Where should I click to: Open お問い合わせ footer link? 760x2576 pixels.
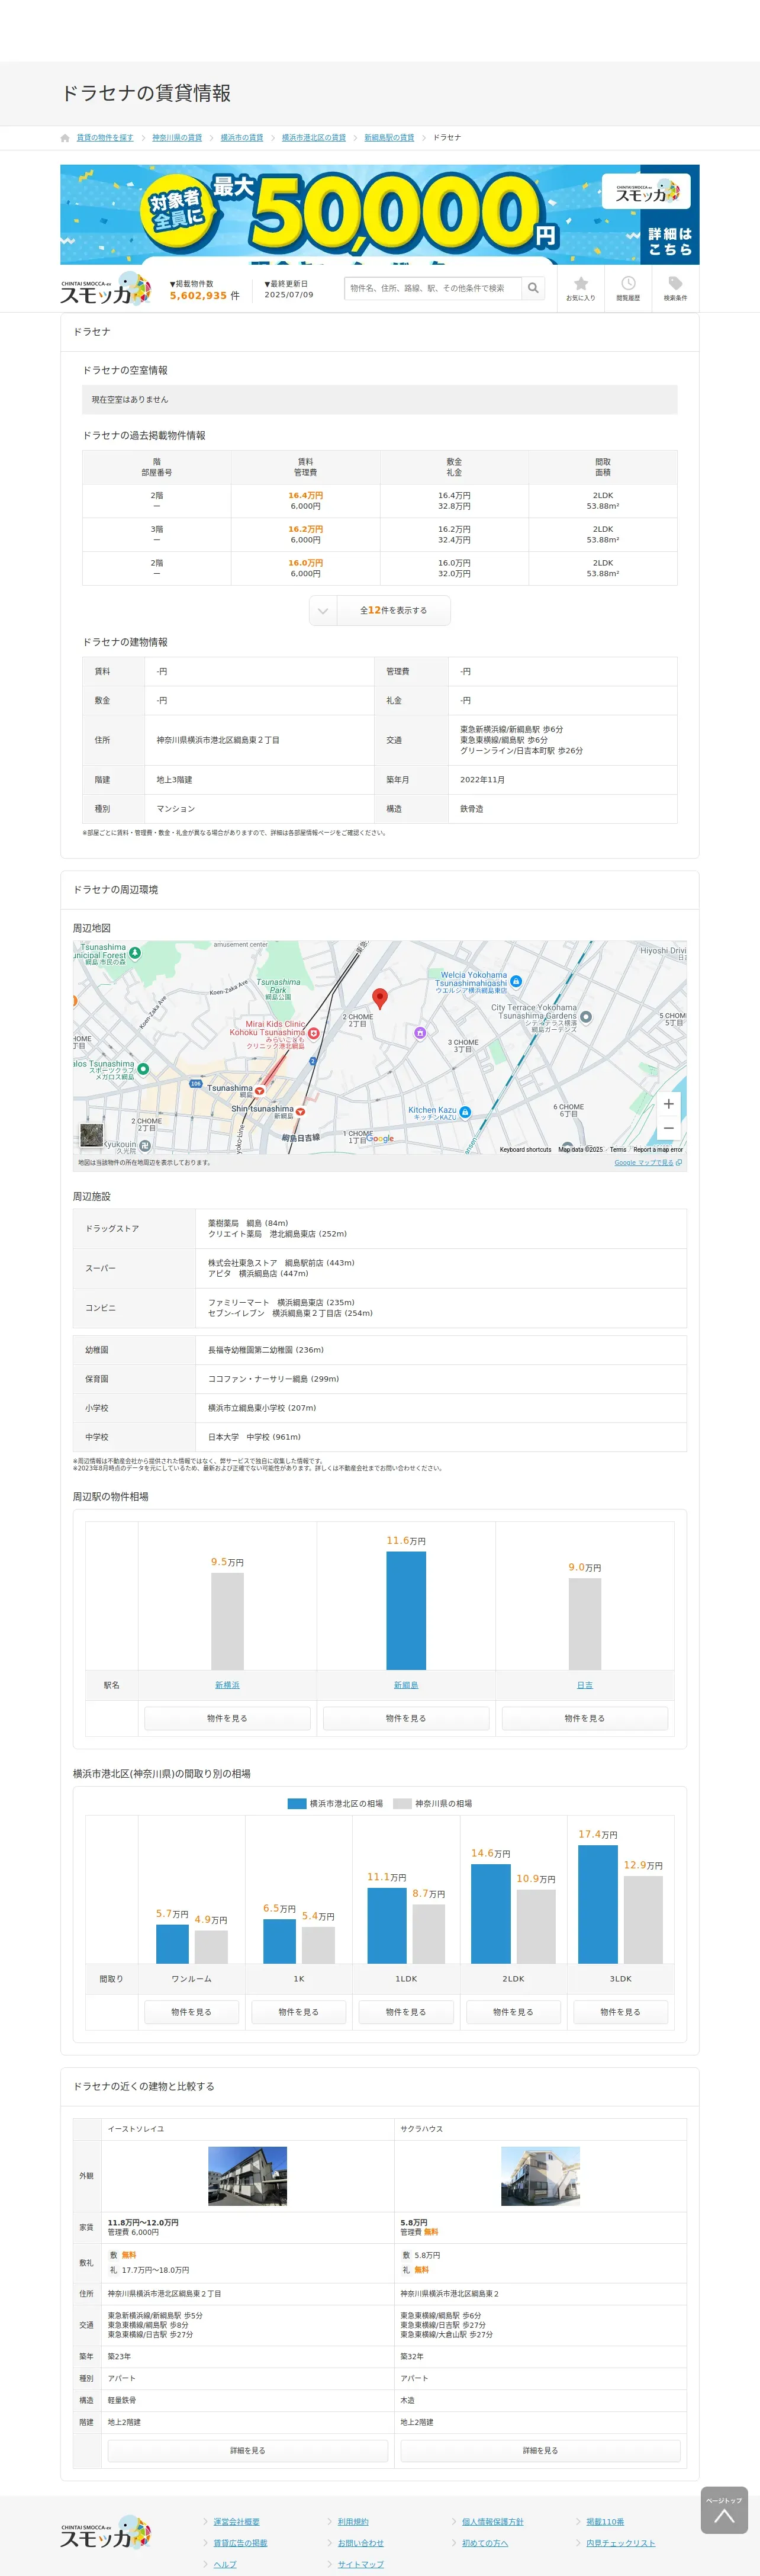pyautogui.click(x=360, y=2543)
